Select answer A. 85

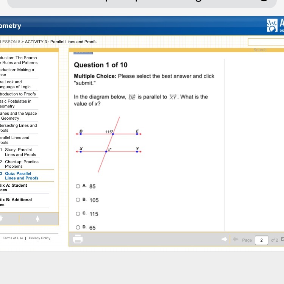tap(78, 186)
